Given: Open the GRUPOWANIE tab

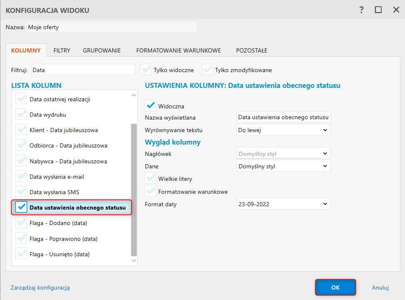Looking at the screenshot, I should click(102, 50).
